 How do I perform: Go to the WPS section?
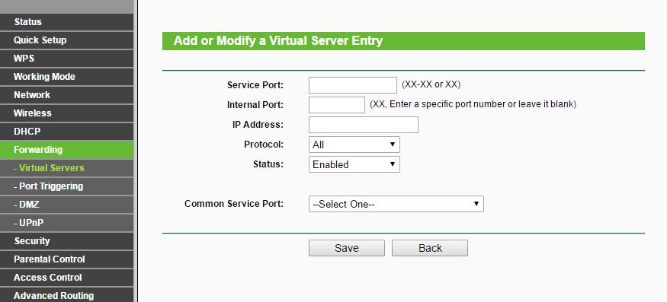pyautogui.click(x=67, y=58)
